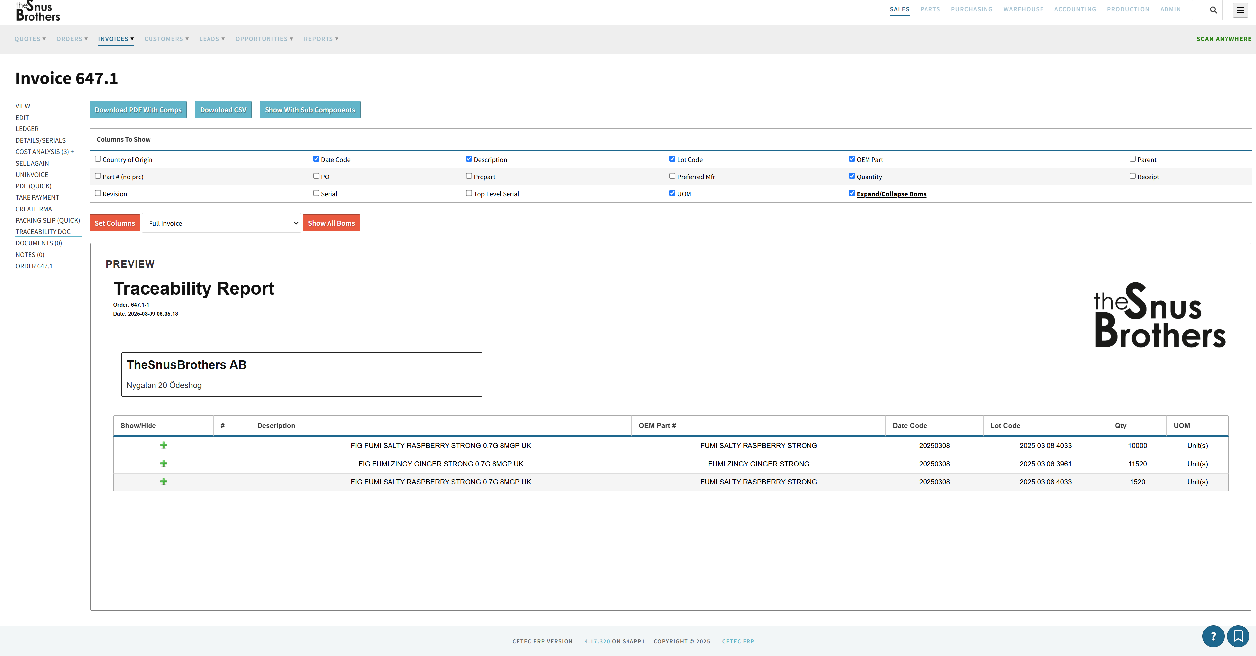Image resolution: width=1256 pixels, height=656 pixels.
Task: Uncheck the Description column checkbox
Action: pos(469,159)
